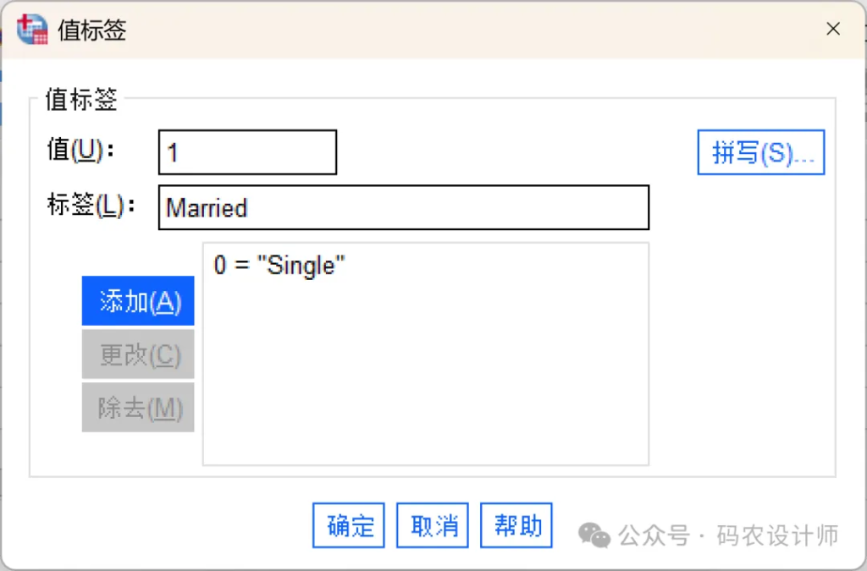The image size is (867, 571).
Task: Click the 标签 field containing Married
Action: 403,208
